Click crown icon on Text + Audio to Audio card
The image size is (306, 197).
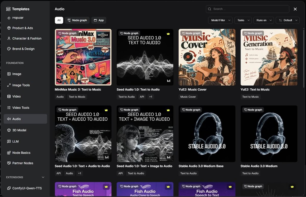pos(106,110)
